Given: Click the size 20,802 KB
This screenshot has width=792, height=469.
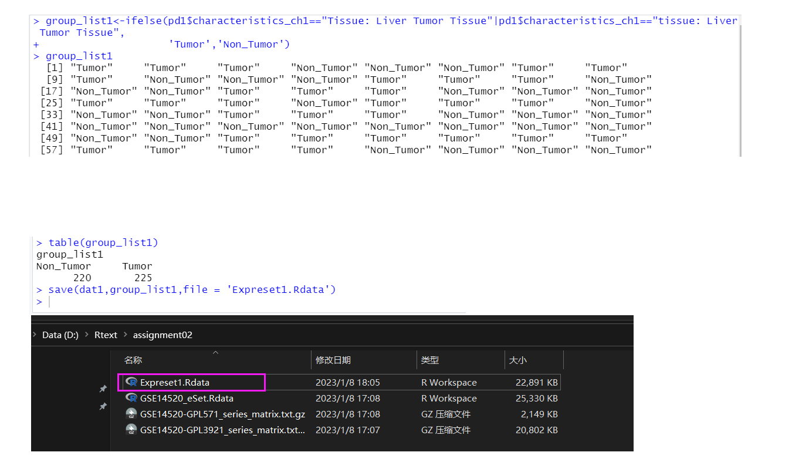Looking at the screenshot, I should point(536,430).
